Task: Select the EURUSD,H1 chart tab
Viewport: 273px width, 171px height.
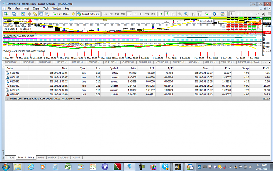Action: pos(111,62)
